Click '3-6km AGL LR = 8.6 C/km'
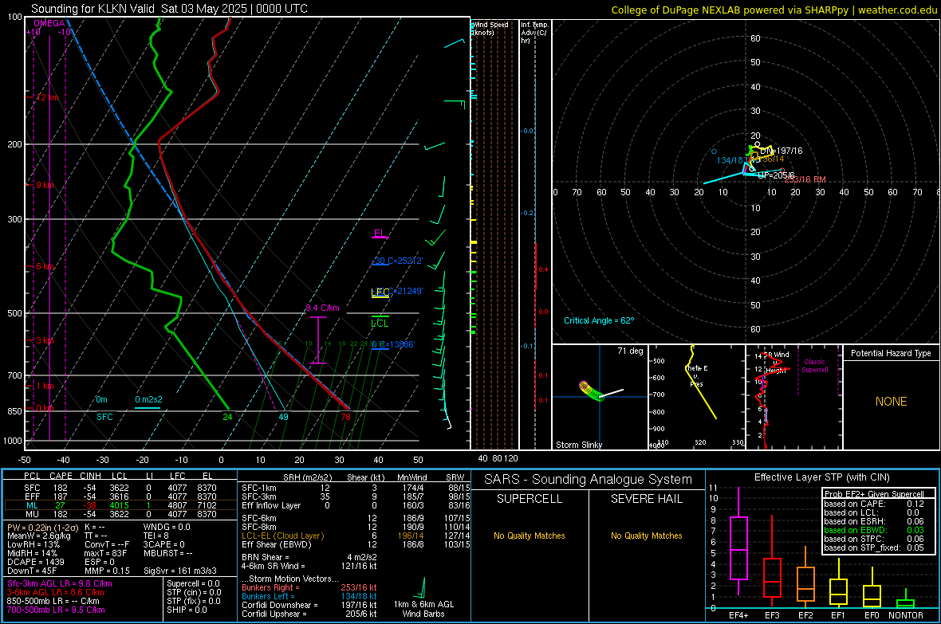This screenshot has height=624, width=941. 55,593
